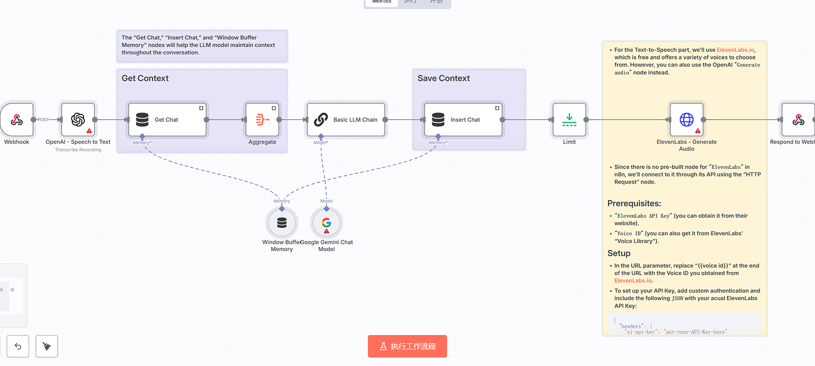Click the tidy up broom button
This screenshot has height=366, width=815.
[47, 346]
